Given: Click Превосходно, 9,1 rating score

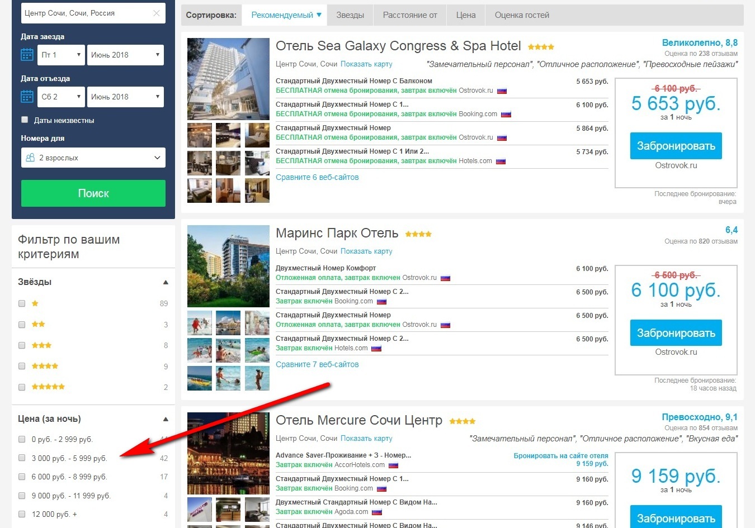Looking at the screenshot, I should [700, 417].
